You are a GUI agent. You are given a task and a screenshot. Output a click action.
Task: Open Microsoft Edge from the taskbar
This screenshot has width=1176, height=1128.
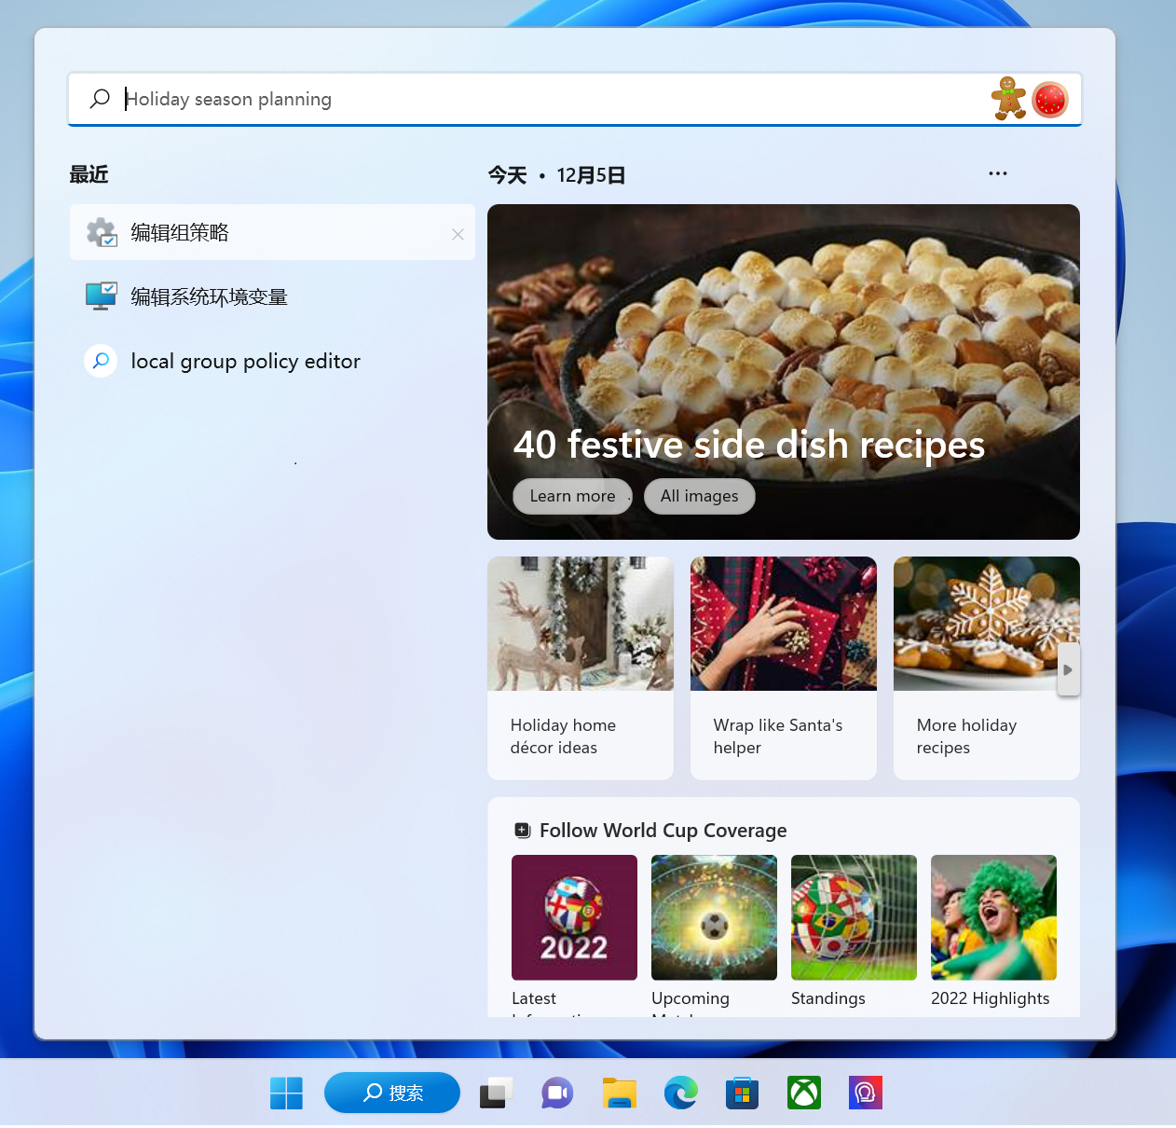pyautogui.click(x=680, y=1093)
